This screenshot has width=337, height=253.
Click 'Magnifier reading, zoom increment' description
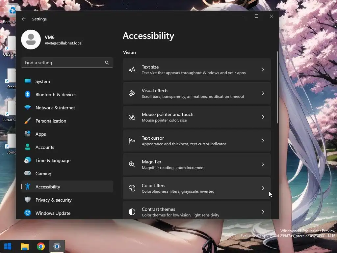tap(173, 168)
